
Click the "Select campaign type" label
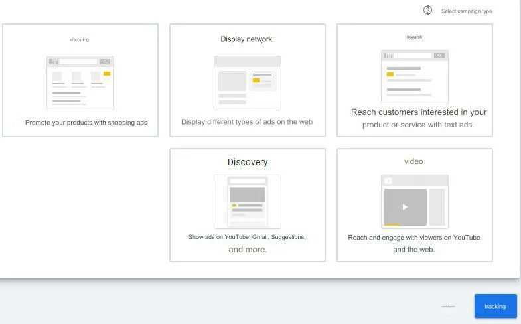point(467,11)
